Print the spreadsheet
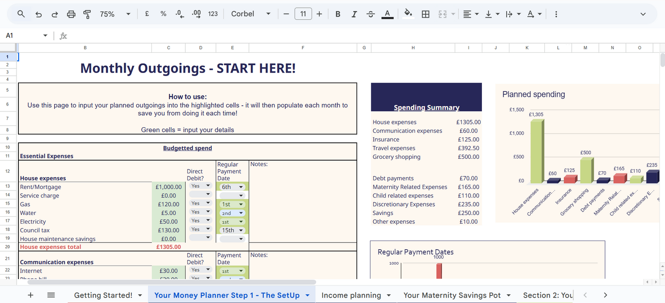The width and height of the screenshot is (665, 303). click(71, 14)
